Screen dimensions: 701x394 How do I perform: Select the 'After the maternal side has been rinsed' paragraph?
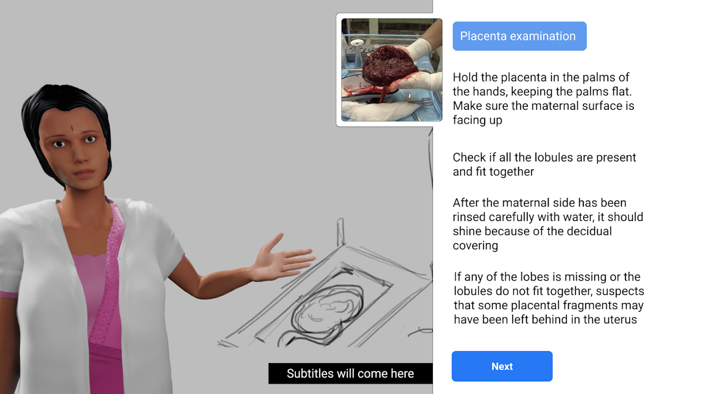pos(548,224)
